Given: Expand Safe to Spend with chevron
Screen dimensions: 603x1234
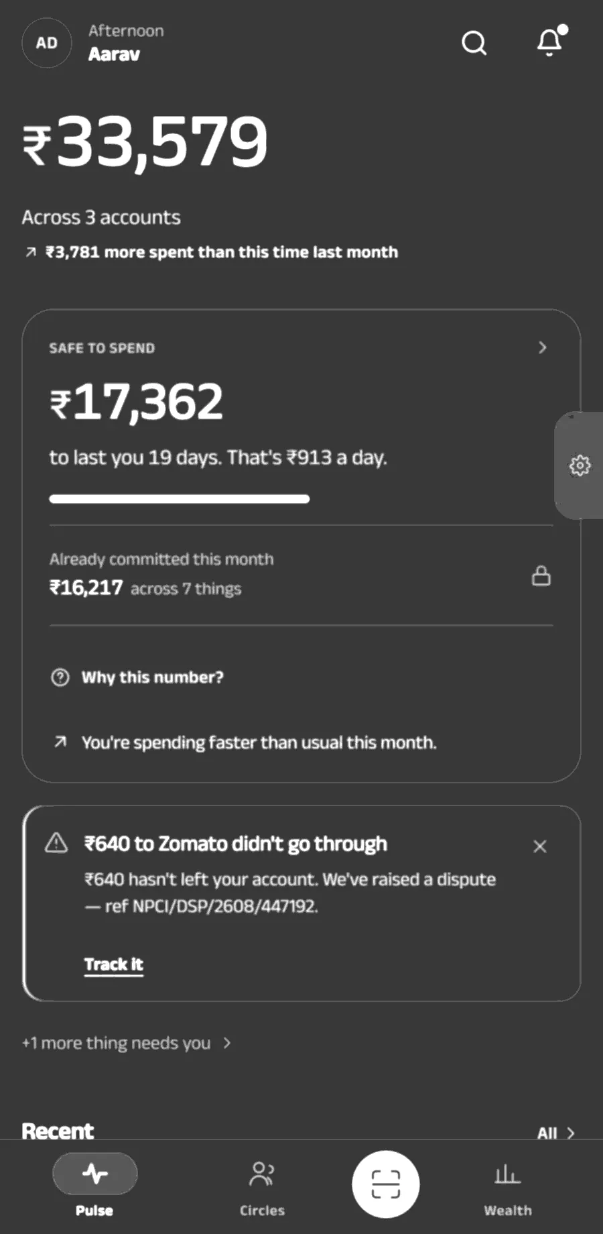Looking at the screenshot, I should [543, 347].
